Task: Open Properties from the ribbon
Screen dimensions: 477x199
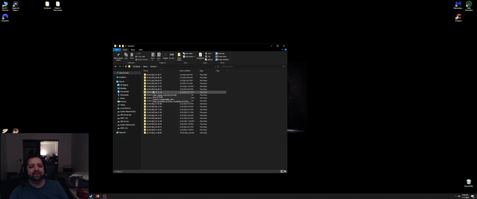Action: click(x=200, y=56)
